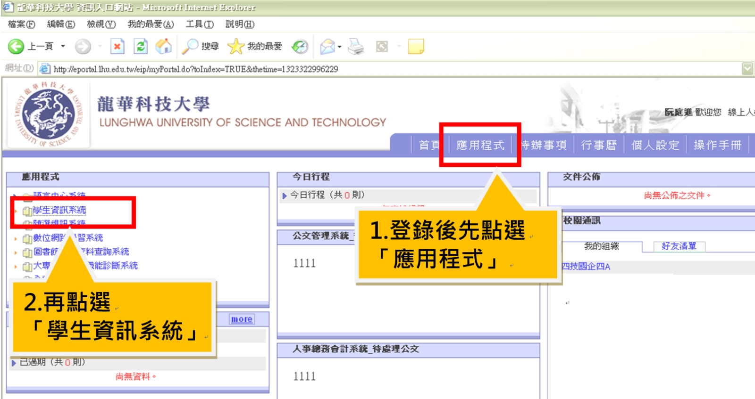The width and height of the screenshot is (755, 399).
Task: Print the page with the printer icon
Action: coord(356,46)
